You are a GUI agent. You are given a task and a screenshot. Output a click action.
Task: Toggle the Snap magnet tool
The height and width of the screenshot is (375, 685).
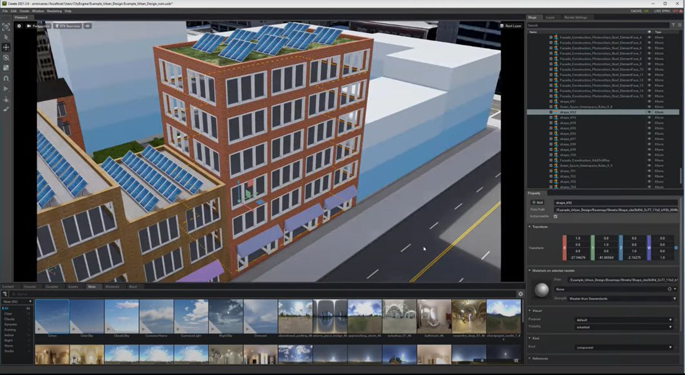(x=6, y=78)
